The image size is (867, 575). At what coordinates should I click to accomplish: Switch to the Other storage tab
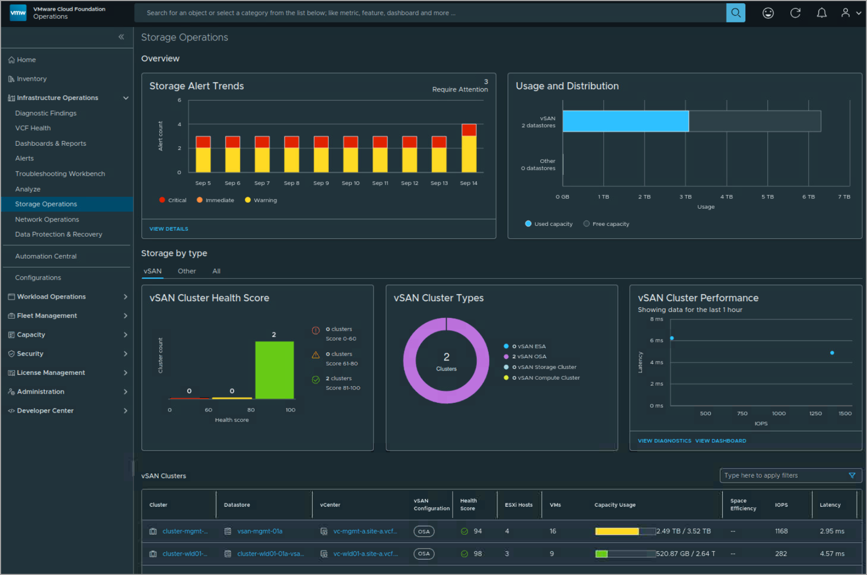coord(187,271)
